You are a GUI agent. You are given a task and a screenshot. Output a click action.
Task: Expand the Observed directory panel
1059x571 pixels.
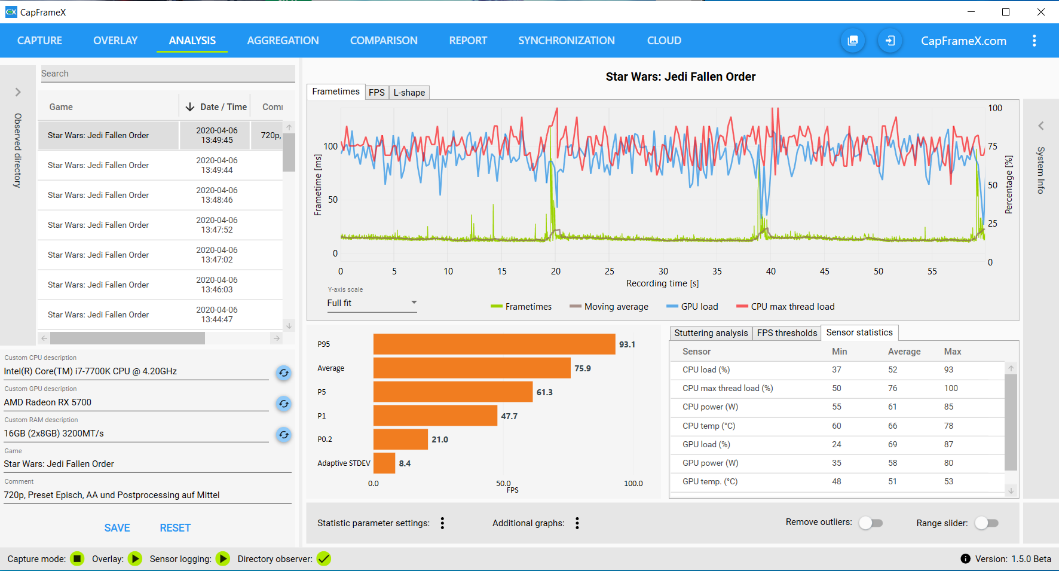[18, 92]
